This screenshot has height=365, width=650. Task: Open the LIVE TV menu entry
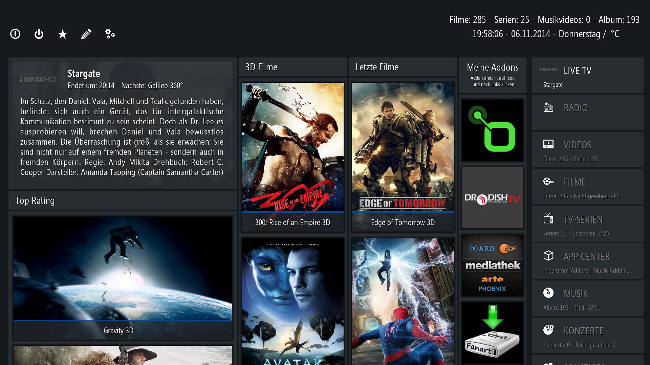[x=588, y=75]
